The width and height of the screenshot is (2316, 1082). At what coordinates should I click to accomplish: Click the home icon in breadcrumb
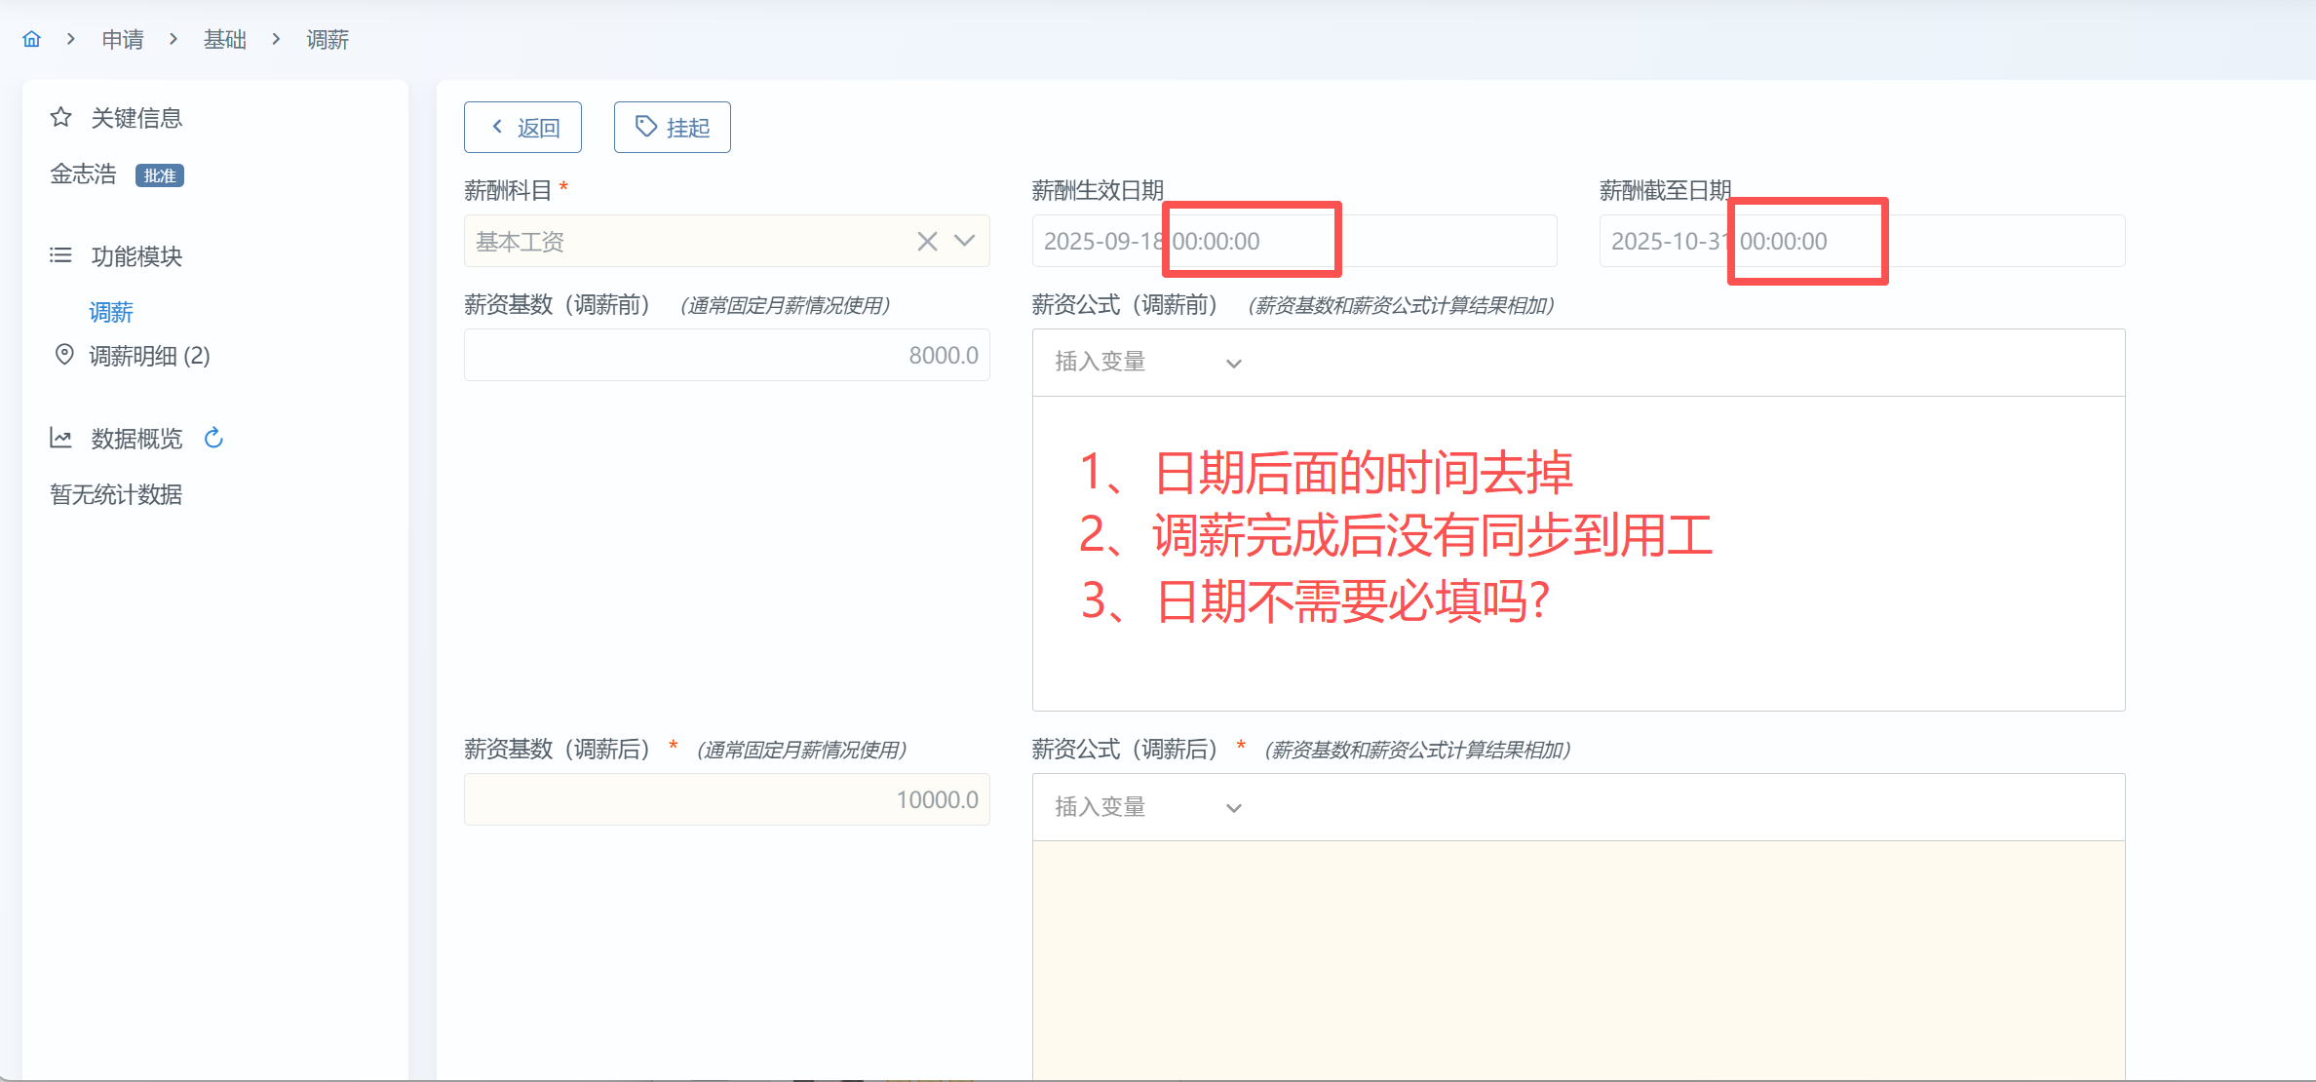point(32,39)
